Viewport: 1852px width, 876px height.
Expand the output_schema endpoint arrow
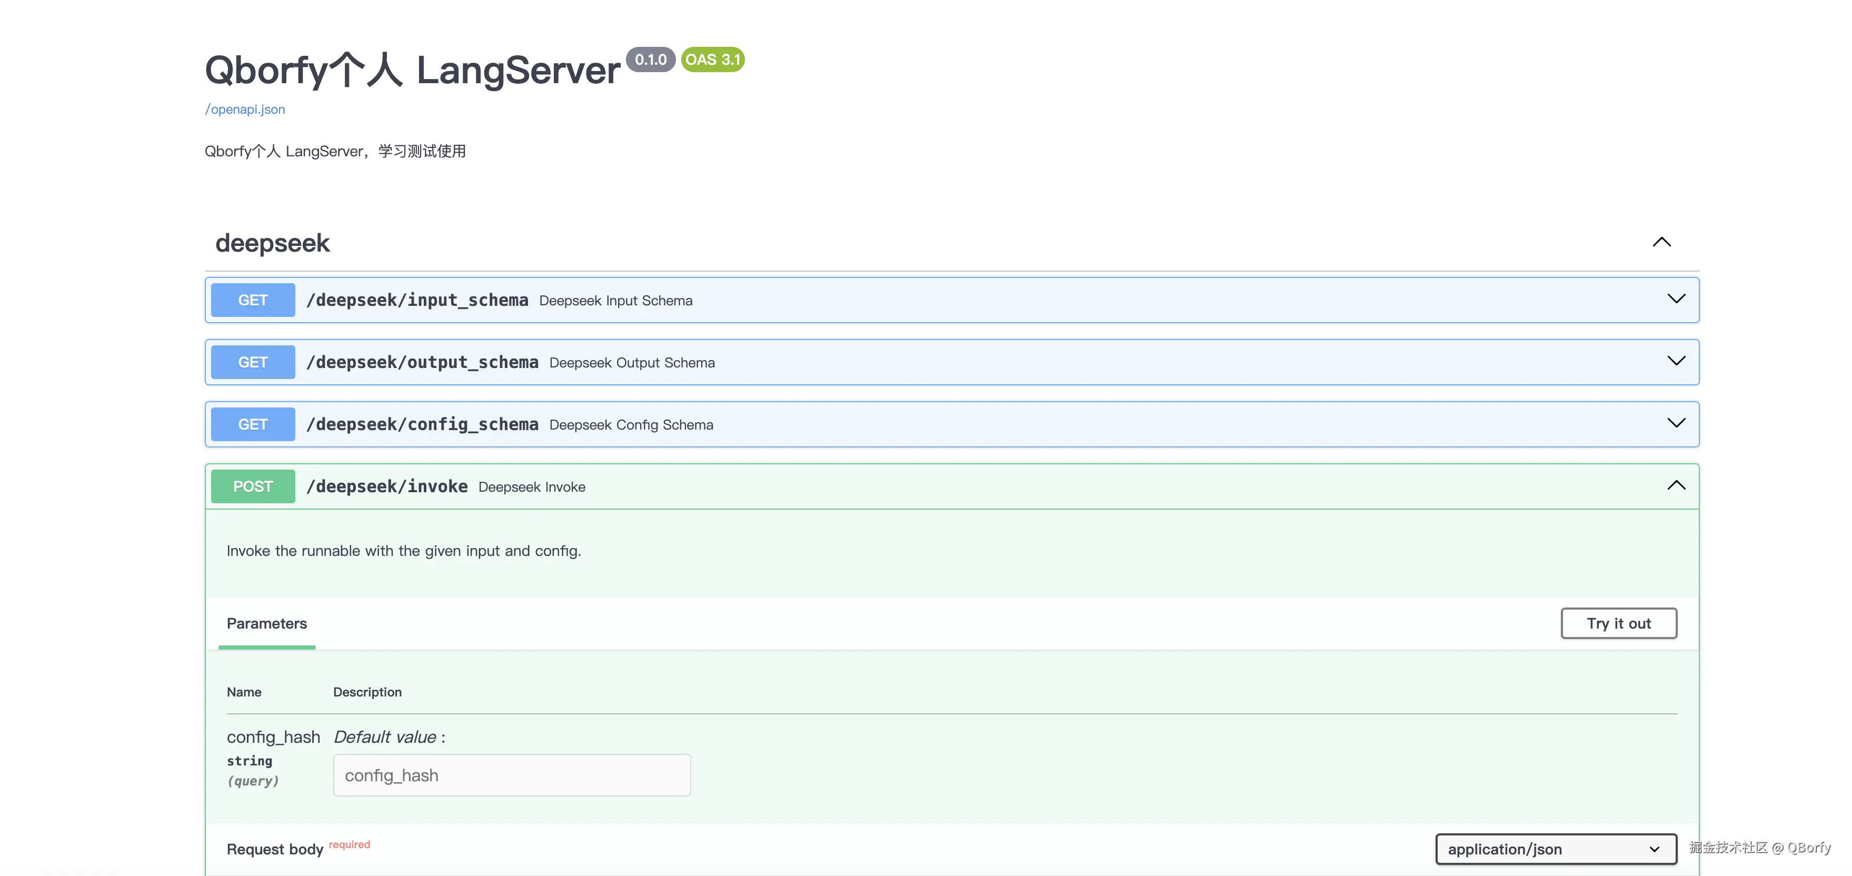(x=1676, y=361)
